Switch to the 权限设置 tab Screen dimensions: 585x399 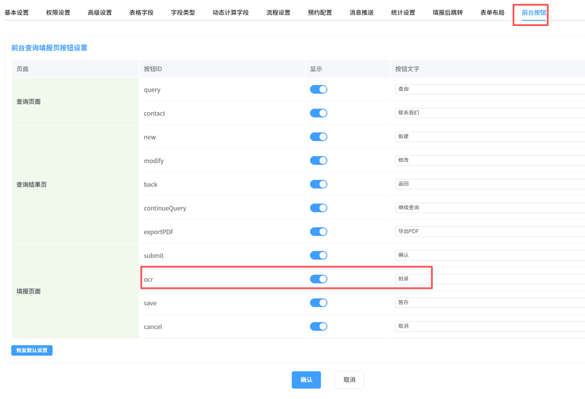[58, 12]
